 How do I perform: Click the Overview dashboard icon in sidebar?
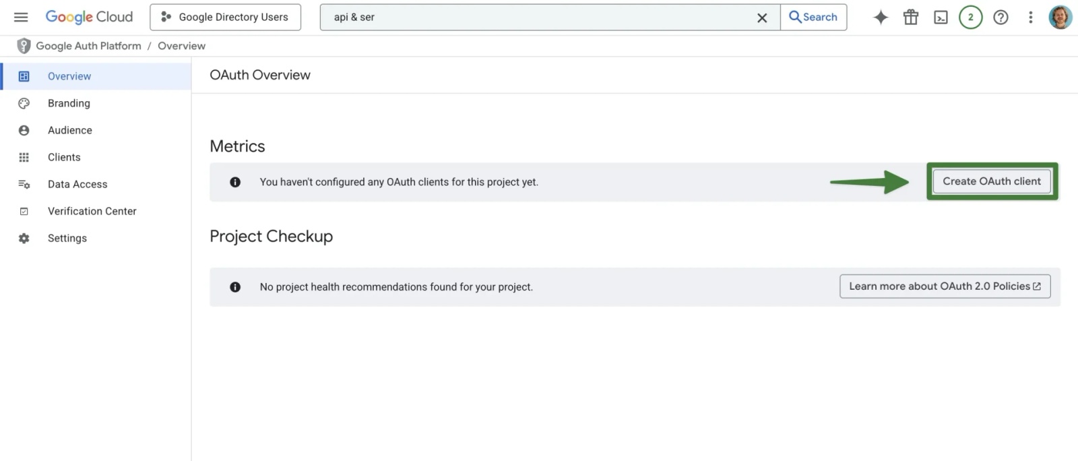[24, 76]
